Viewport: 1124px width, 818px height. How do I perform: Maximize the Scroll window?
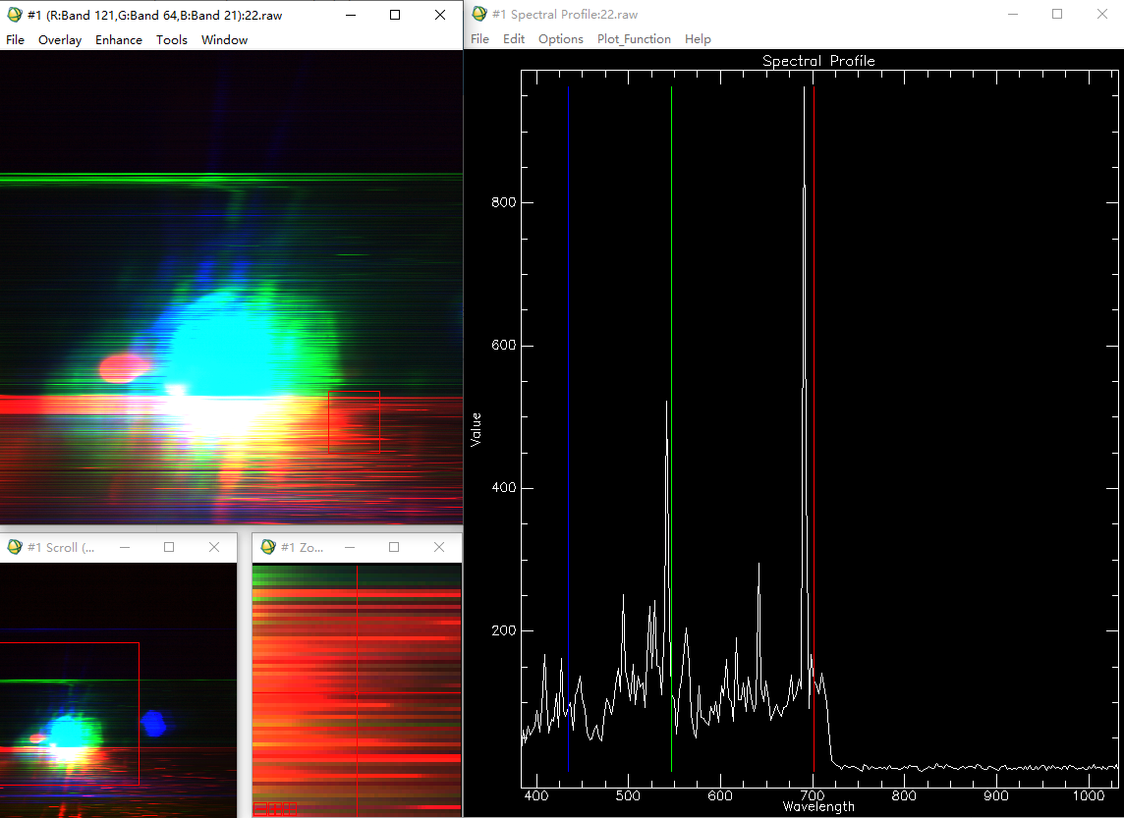(169, 547)
